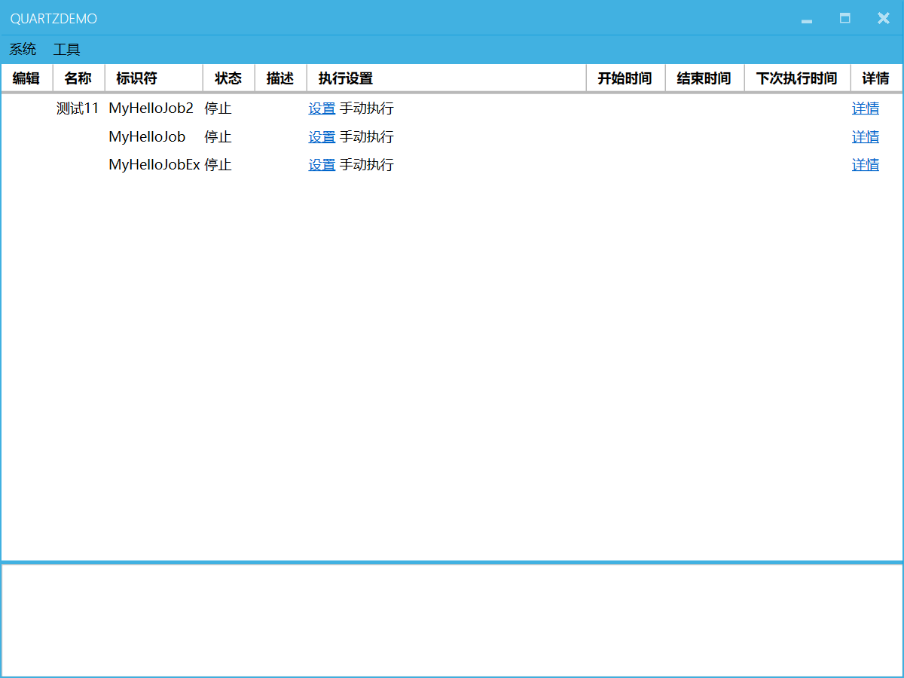The width and height of the screenshot is (904, 678).
Task: Open the 系统 menu
Action: coord(23,50)
